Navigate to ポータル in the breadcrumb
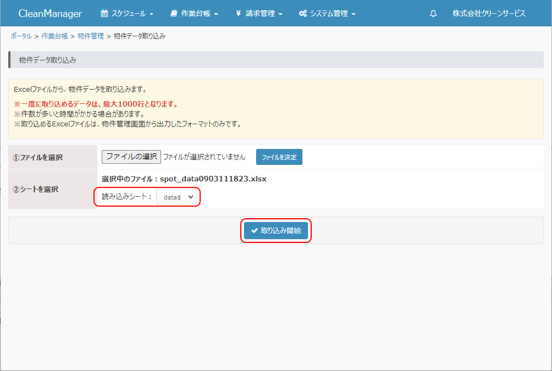The image size is (552, 371). pos(21,36)
